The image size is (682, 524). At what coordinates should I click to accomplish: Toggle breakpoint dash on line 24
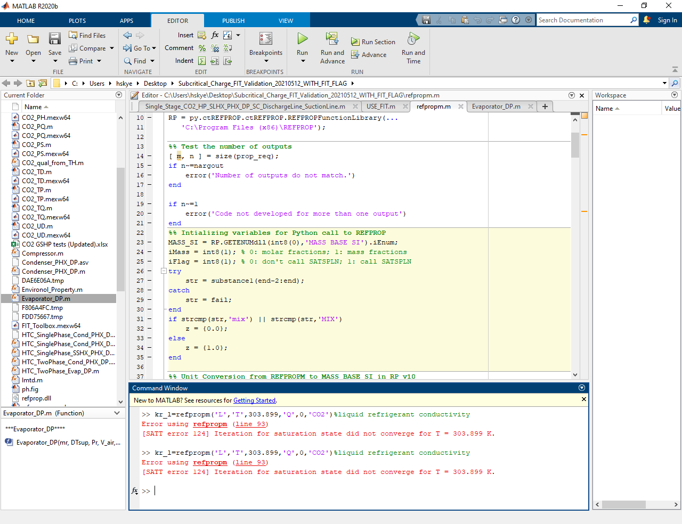coord(150,252)
